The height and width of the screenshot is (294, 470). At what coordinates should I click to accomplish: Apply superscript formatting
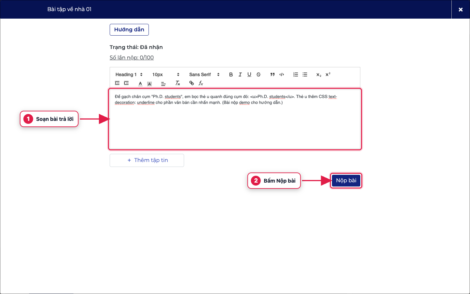pyautogui.click(x=328, y=74)
